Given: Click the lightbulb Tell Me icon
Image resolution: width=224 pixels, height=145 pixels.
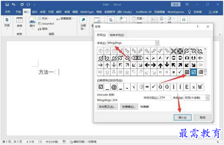Looking at the screenshot, I should [x=189, y=12].
